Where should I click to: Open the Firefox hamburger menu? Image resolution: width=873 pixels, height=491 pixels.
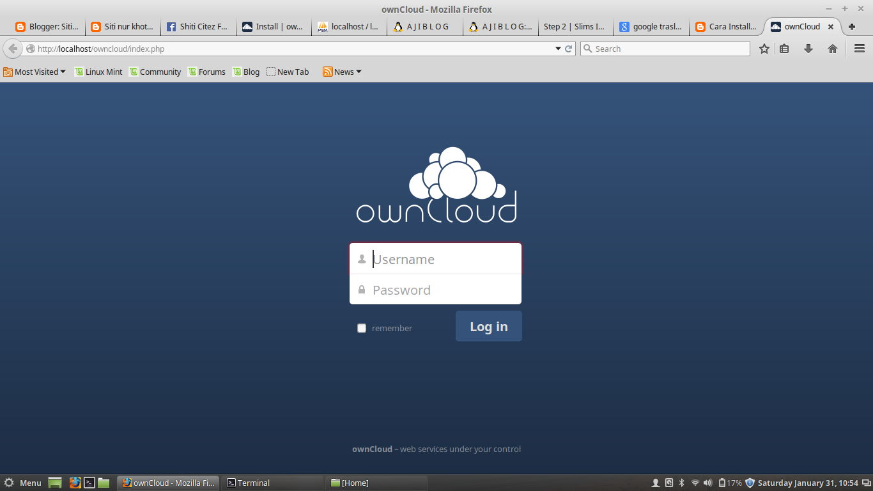point(858,48)
